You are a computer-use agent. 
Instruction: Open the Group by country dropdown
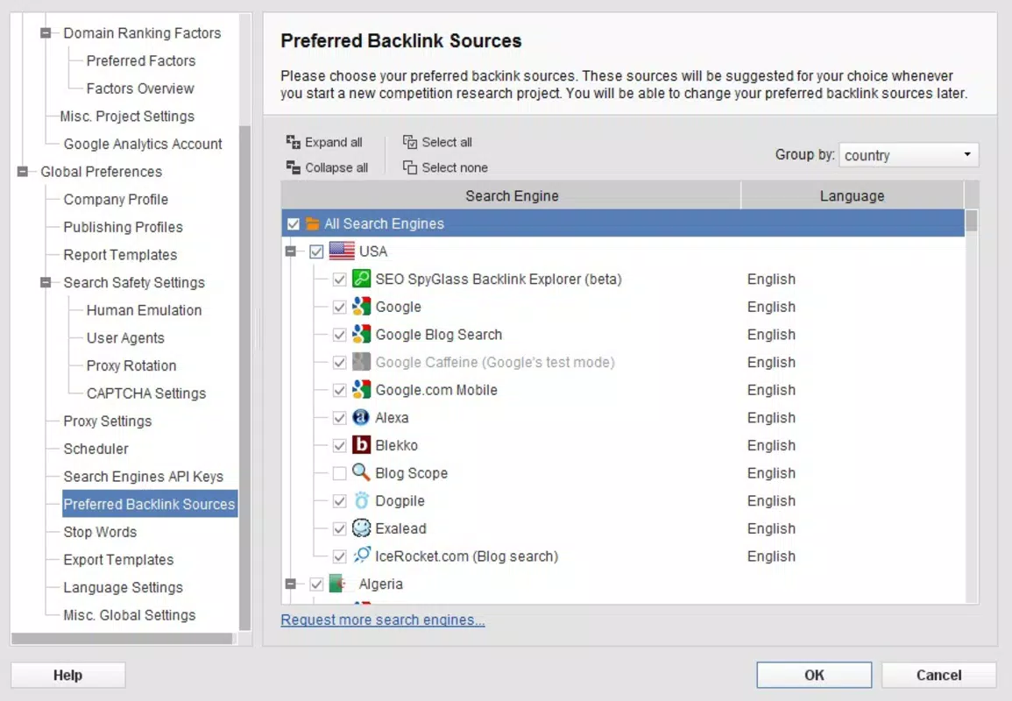[x=909, y=155]
